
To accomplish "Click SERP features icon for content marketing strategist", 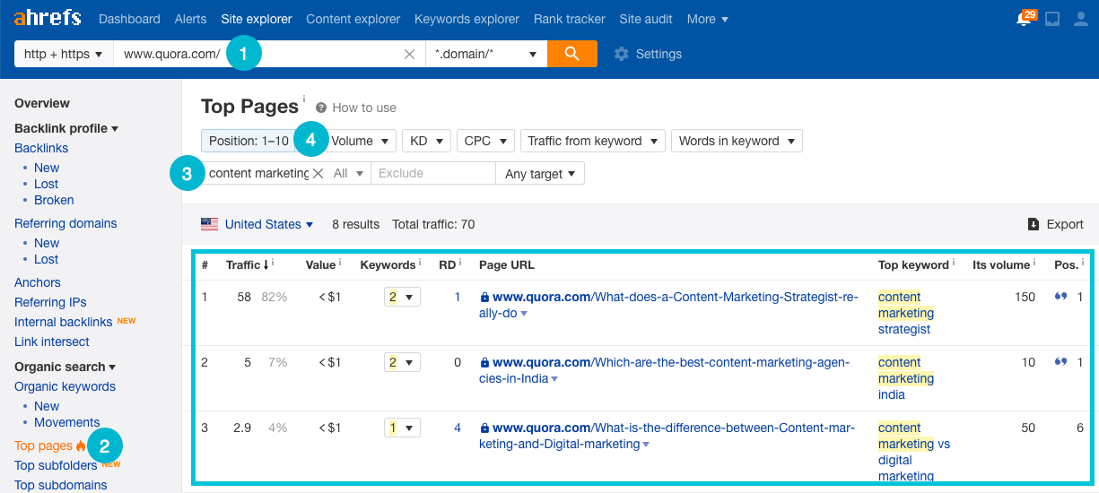I will click(1061, 297).
